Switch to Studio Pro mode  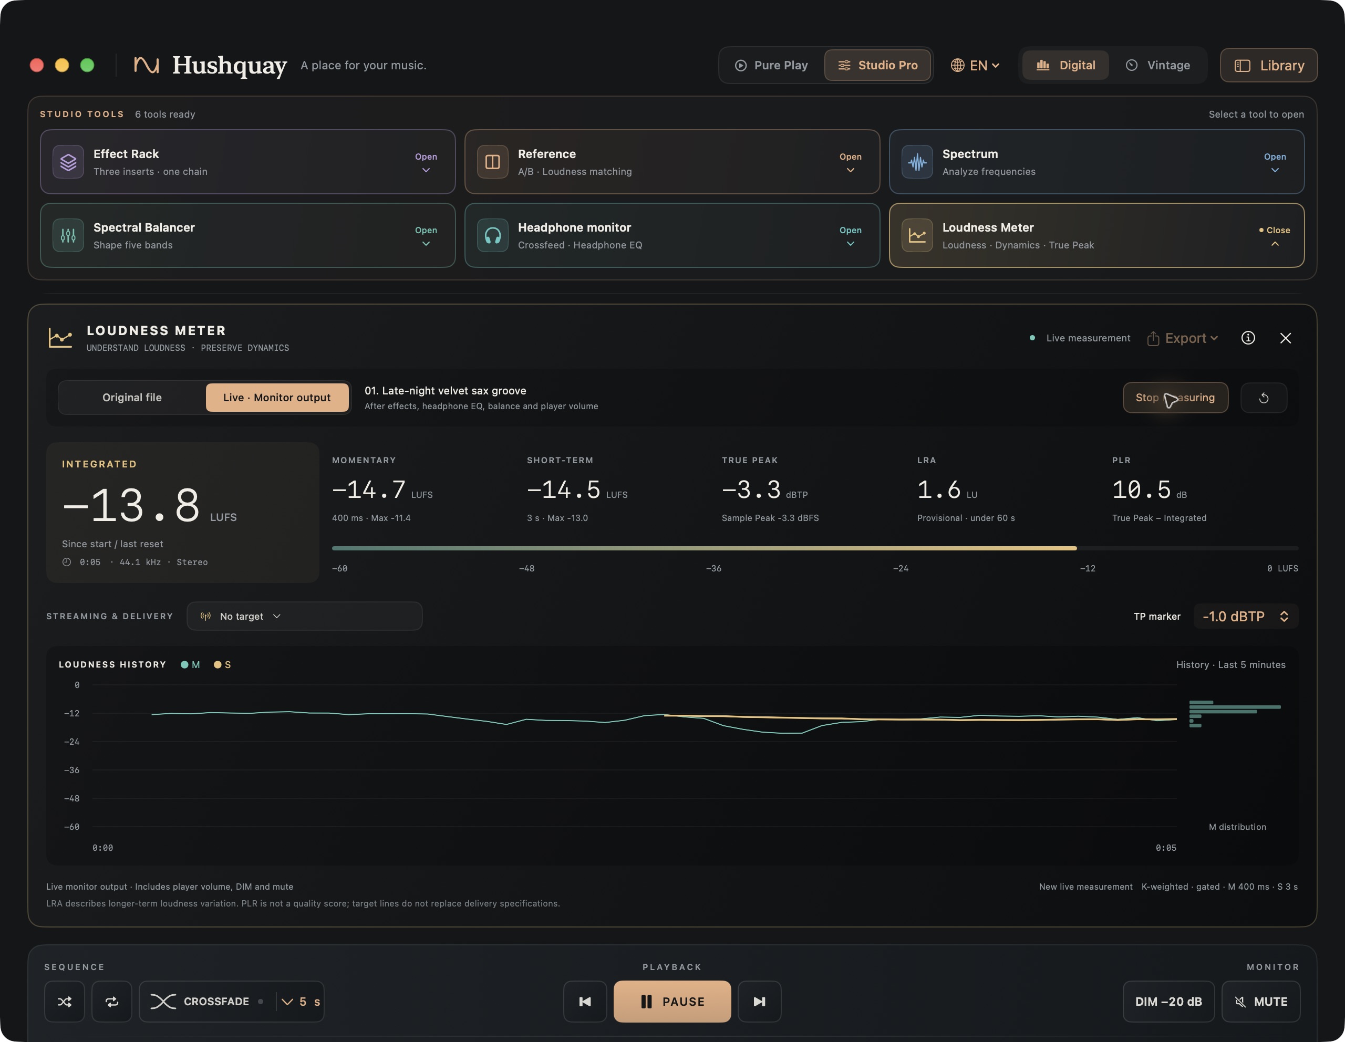tap(877, 65)
